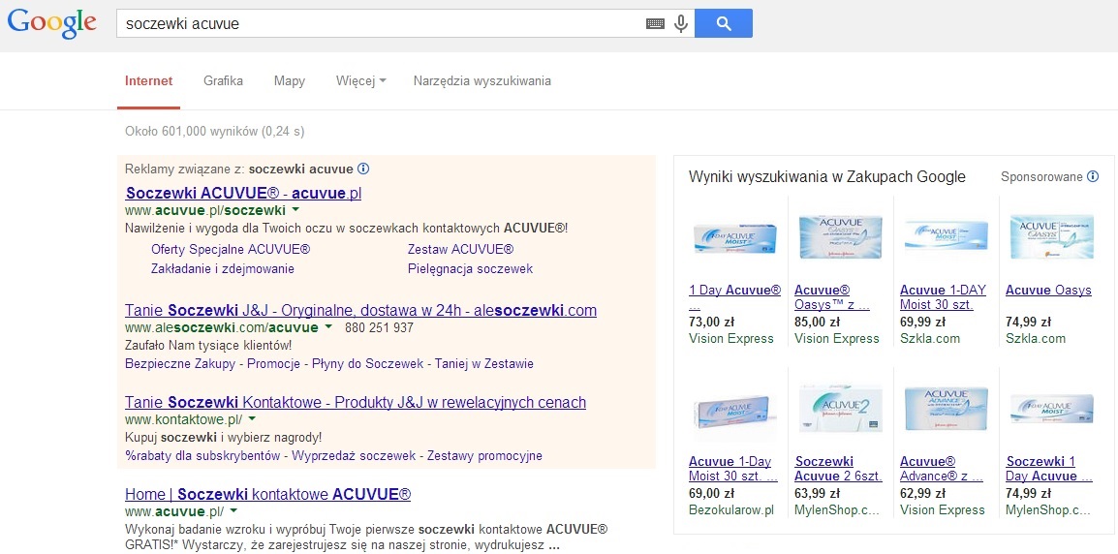Click the blue search magnifier button

pos(723,23)
